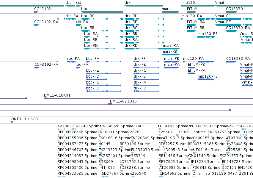
Task: Select the drk-RF transcript feature
Action: tap(144, 19)
